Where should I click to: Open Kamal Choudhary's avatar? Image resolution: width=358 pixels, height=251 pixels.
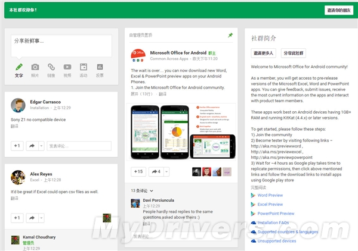click(x=16, y=240)
